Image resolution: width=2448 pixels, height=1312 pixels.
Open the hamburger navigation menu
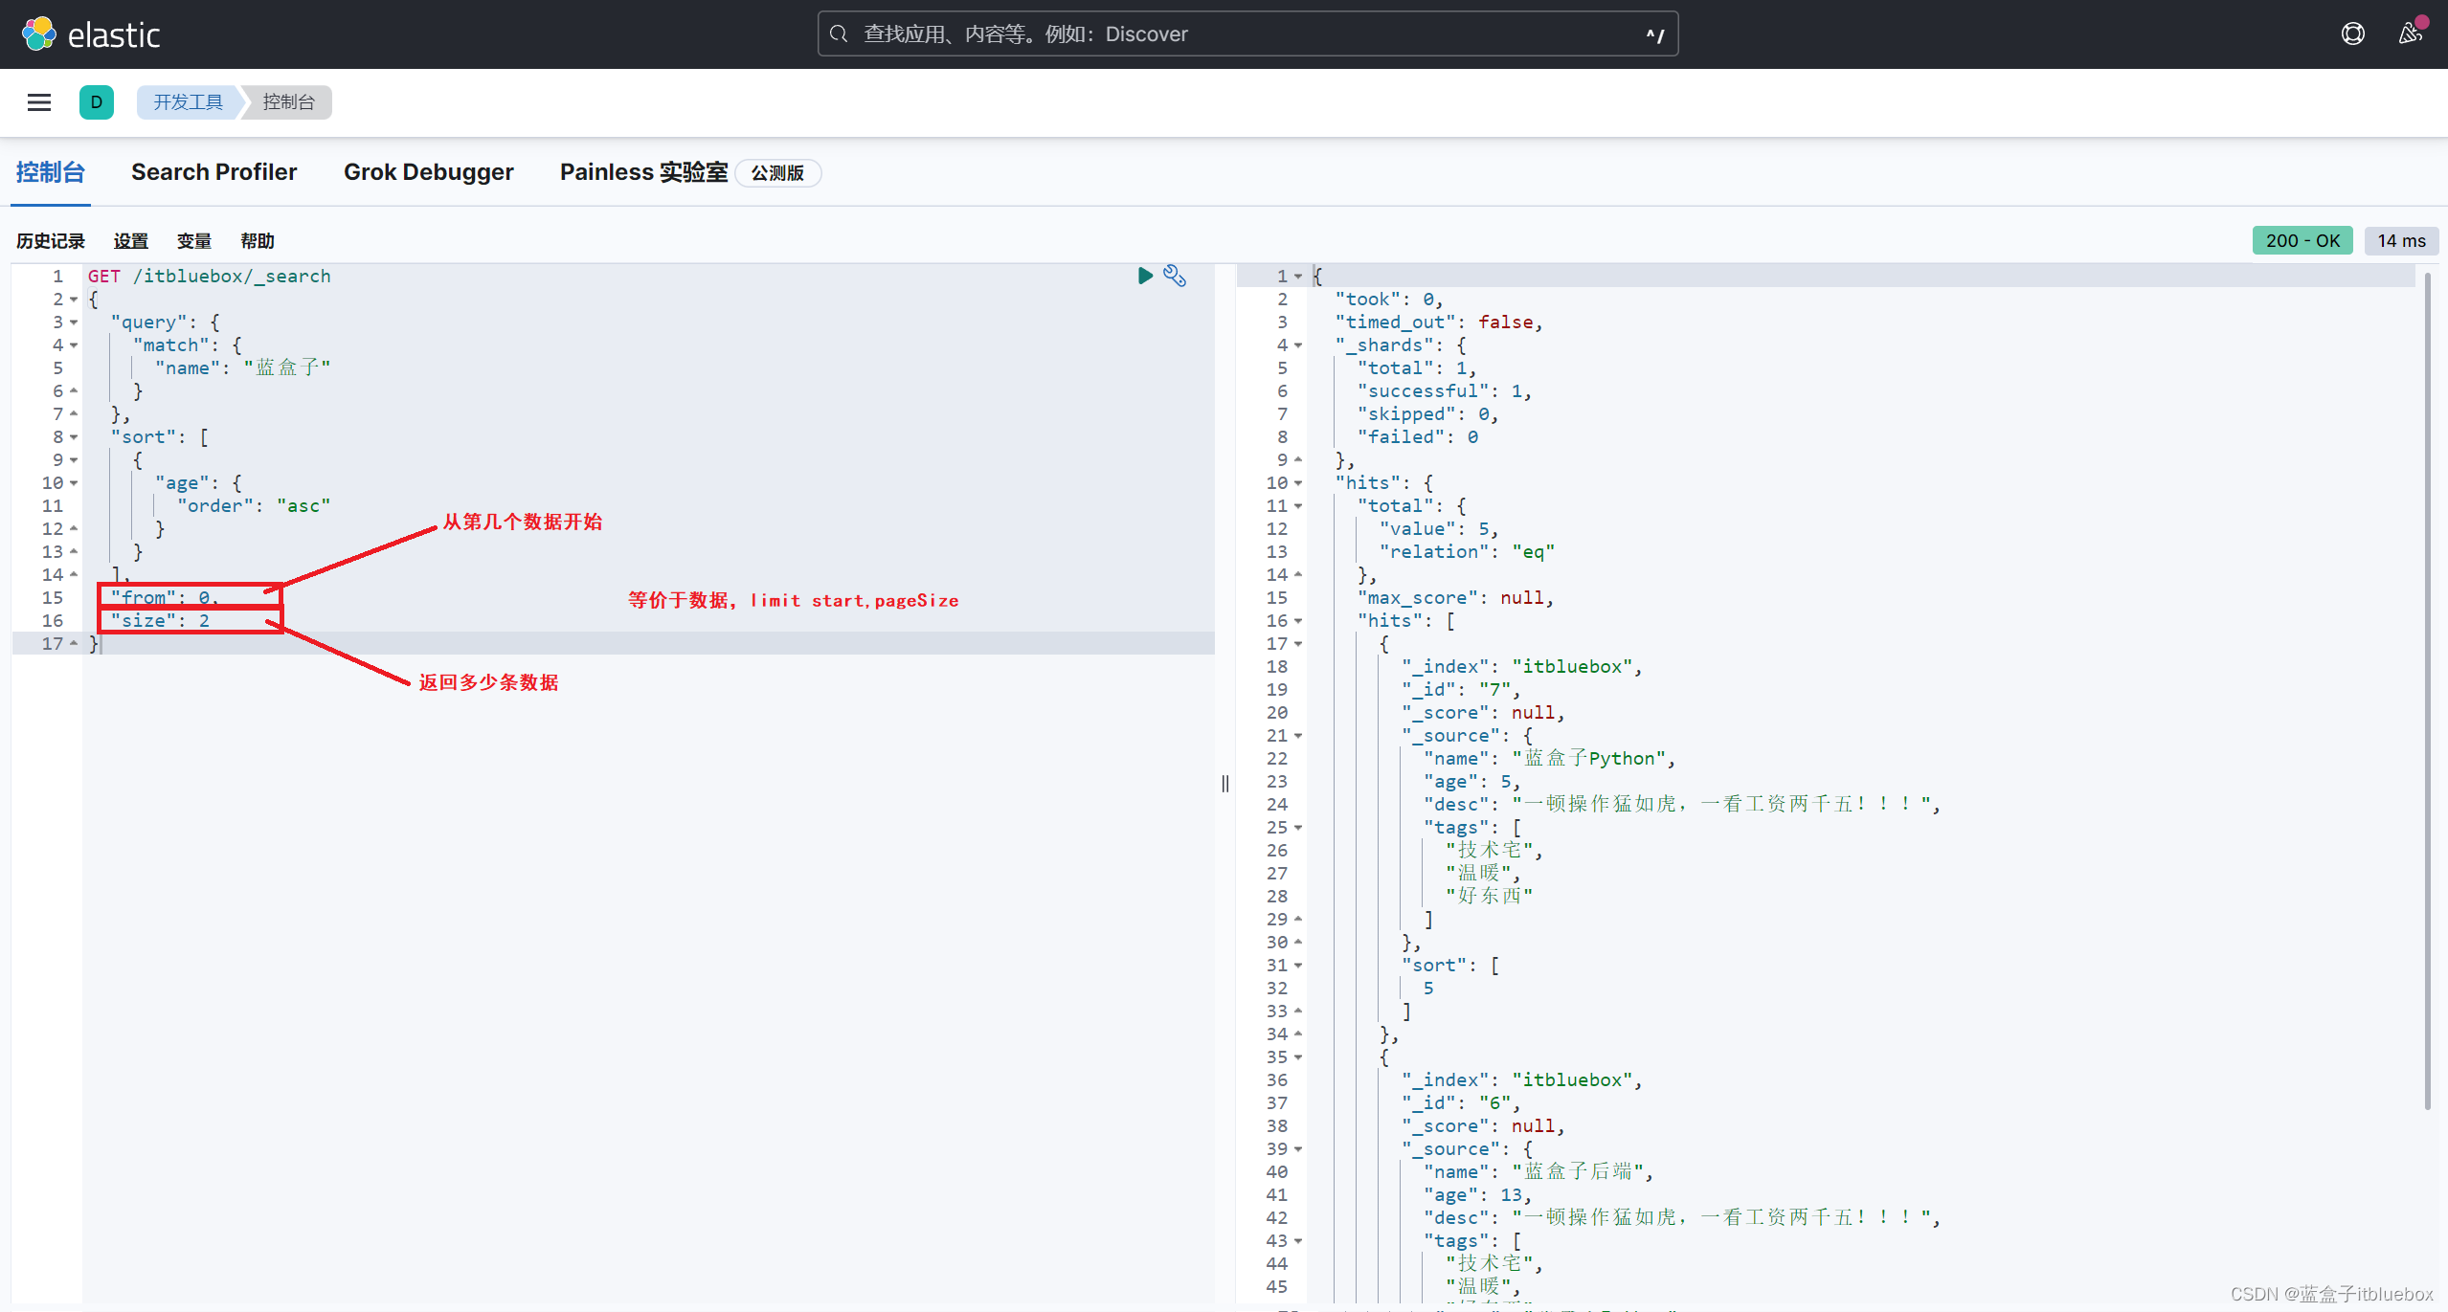coord(39,102)
